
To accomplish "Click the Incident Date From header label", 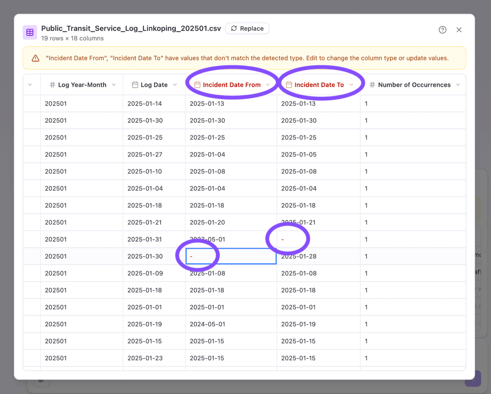I will (232, 85).
